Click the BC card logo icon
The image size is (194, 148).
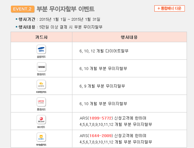point(41,120)
